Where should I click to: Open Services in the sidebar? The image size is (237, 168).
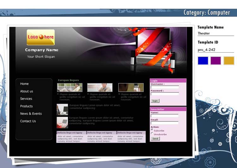tap(26, 99)
